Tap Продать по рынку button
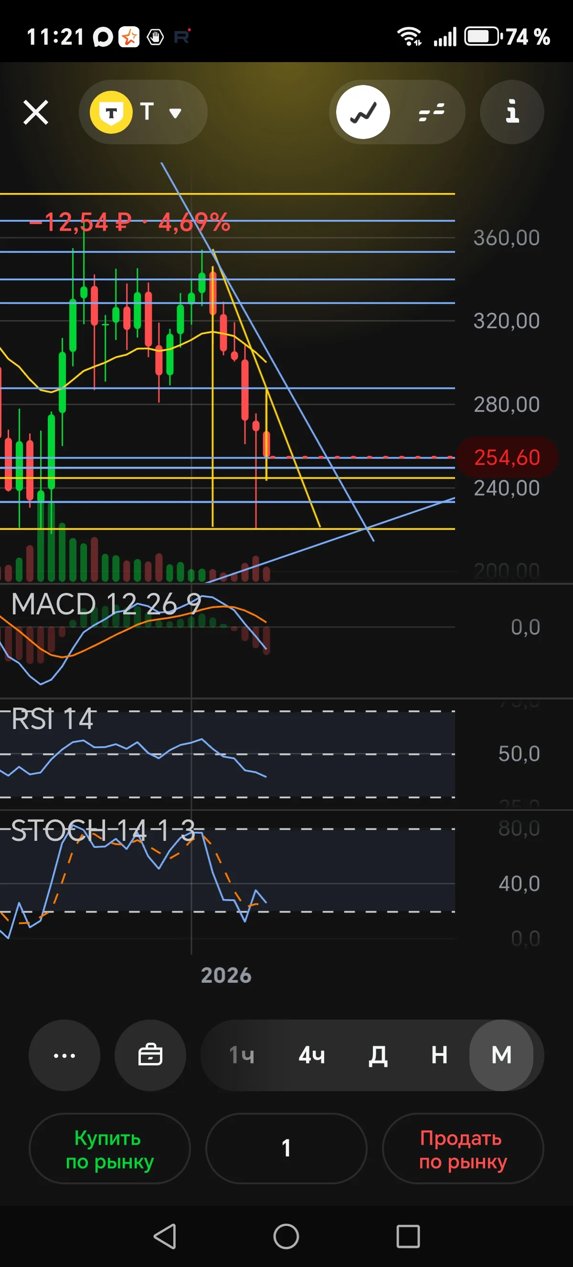 (463, 1149)
